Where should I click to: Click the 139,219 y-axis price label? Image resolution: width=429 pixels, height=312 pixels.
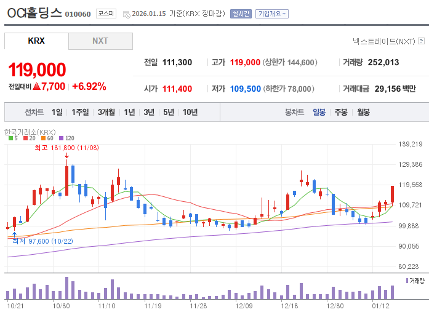(x=411, y=144)
